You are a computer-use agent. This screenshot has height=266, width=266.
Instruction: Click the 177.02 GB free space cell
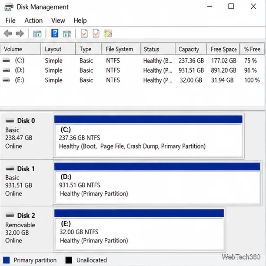click(x=223, y=60)
